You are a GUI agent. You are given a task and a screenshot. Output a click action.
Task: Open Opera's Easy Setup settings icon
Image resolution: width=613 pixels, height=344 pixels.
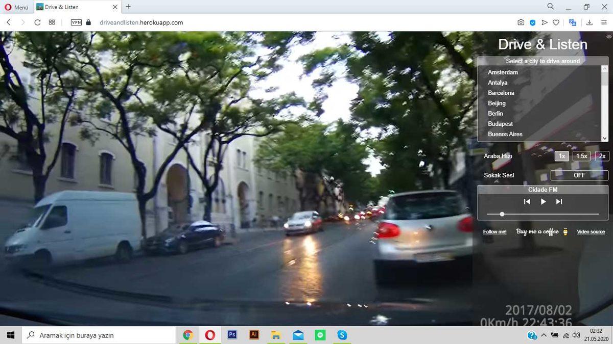pos(603,22)
